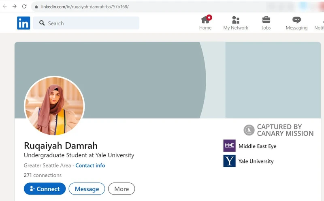Go to Home in navigation bar
Viewport: 324px width, 201px height.
coord(205,23)
